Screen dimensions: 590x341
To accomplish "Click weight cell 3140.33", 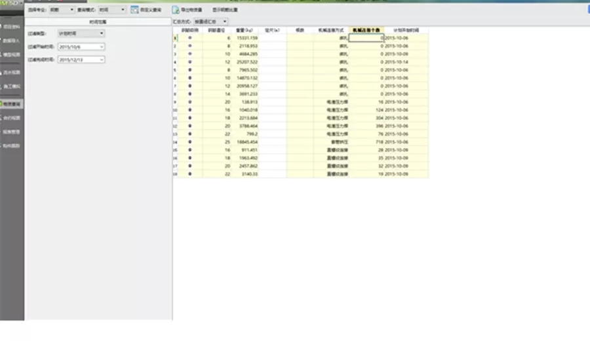I will click(245, 174).
